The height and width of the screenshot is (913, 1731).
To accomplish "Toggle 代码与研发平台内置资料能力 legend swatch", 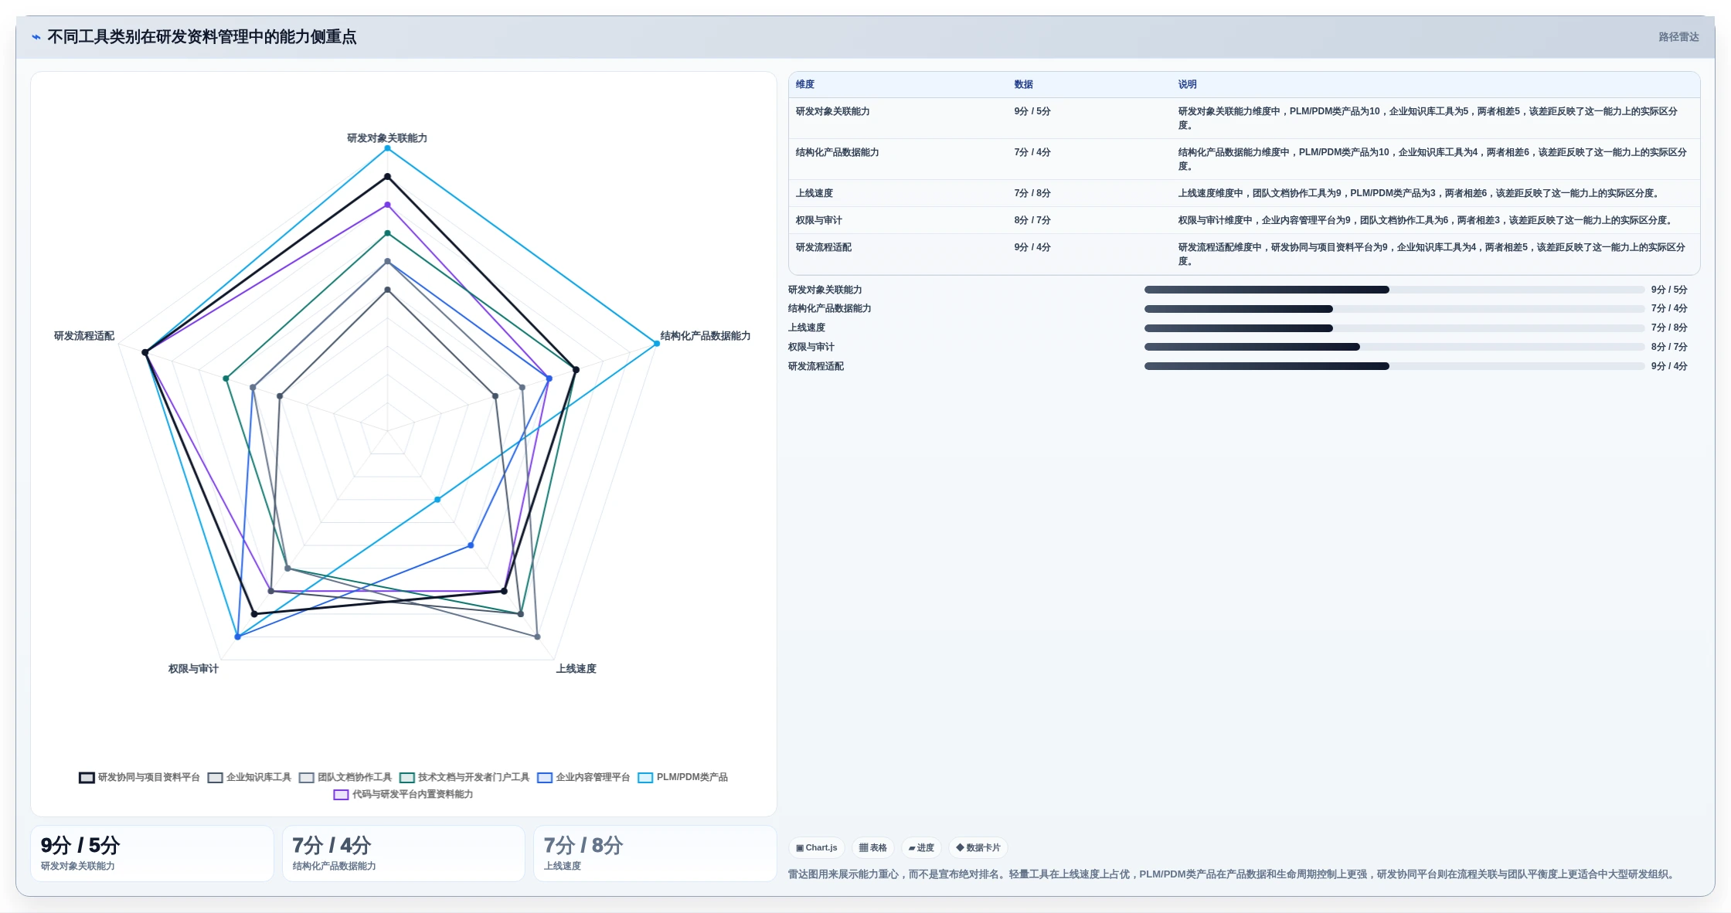I will 341,794.
